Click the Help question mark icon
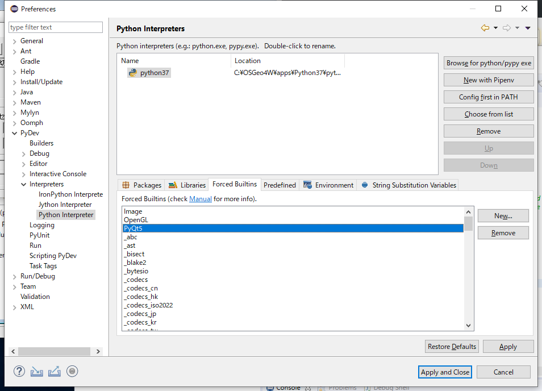Viewport: 542px width, 391px height. 19,372
